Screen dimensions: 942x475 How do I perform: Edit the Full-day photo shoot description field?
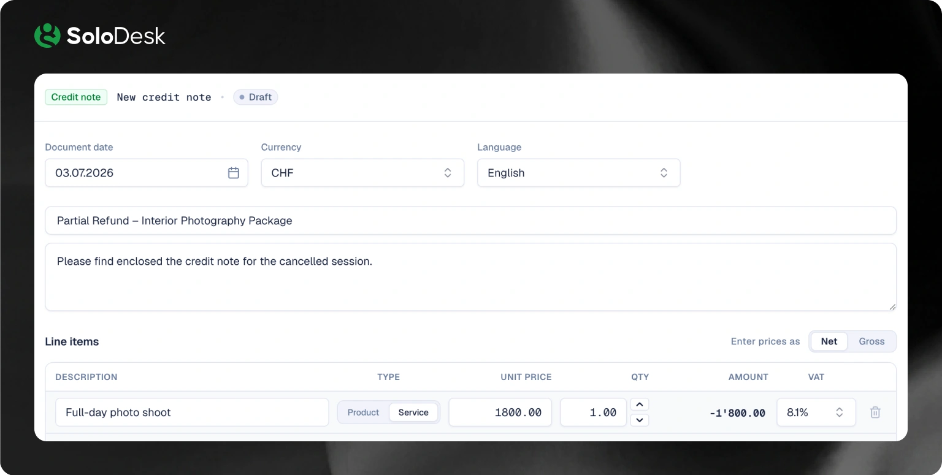coord(192,412)
